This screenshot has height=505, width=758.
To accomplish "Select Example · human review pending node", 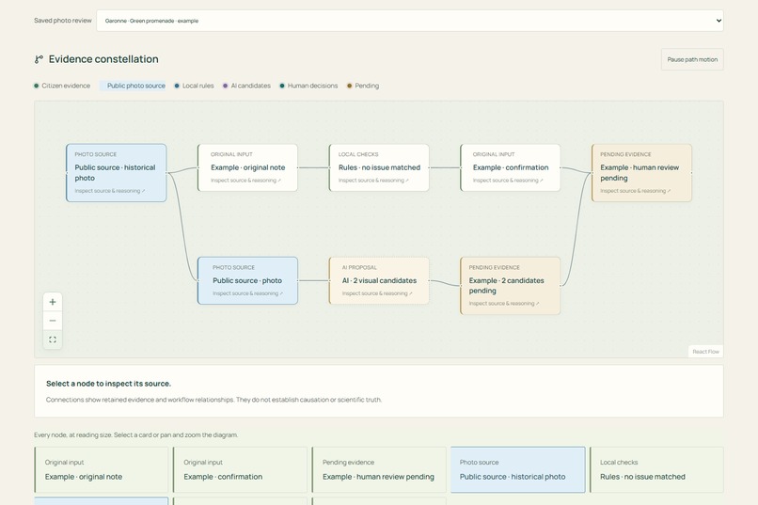I will [x=642, y=173].
